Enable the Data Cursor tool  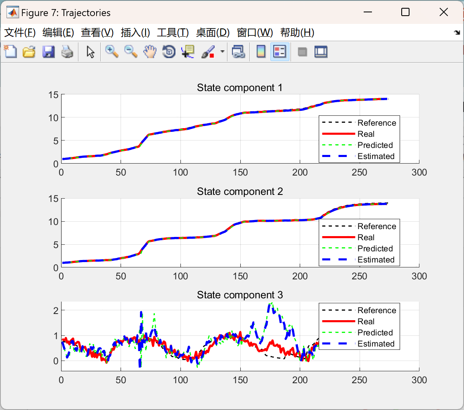(x=188, y=52)
